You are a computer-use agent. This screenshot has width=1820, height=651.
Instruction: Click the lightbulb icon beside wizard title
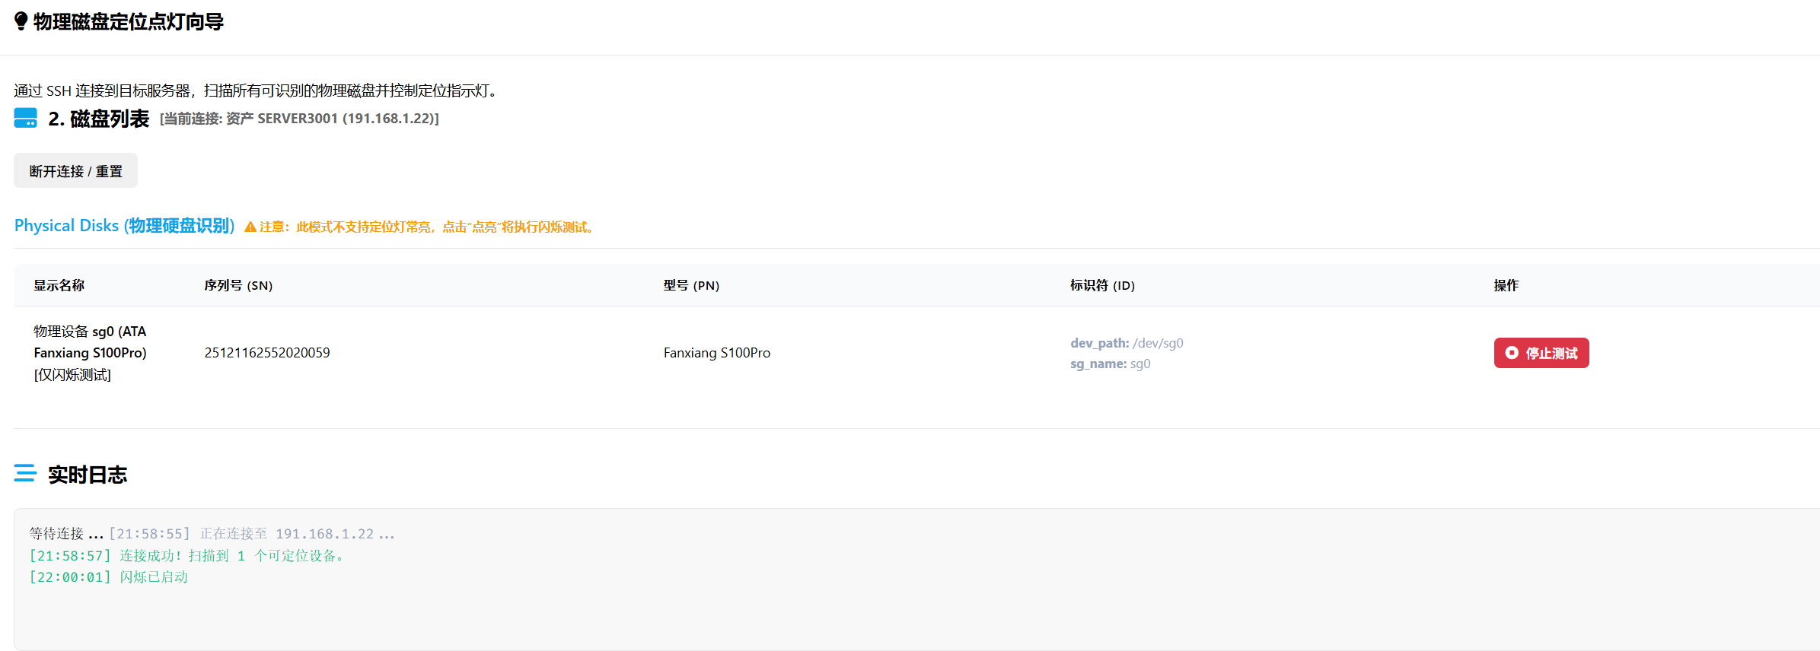(x=21, y=21)
